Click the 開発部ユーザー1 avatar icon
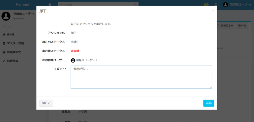Viewport: 254px width, 122px height. (73, 60)
